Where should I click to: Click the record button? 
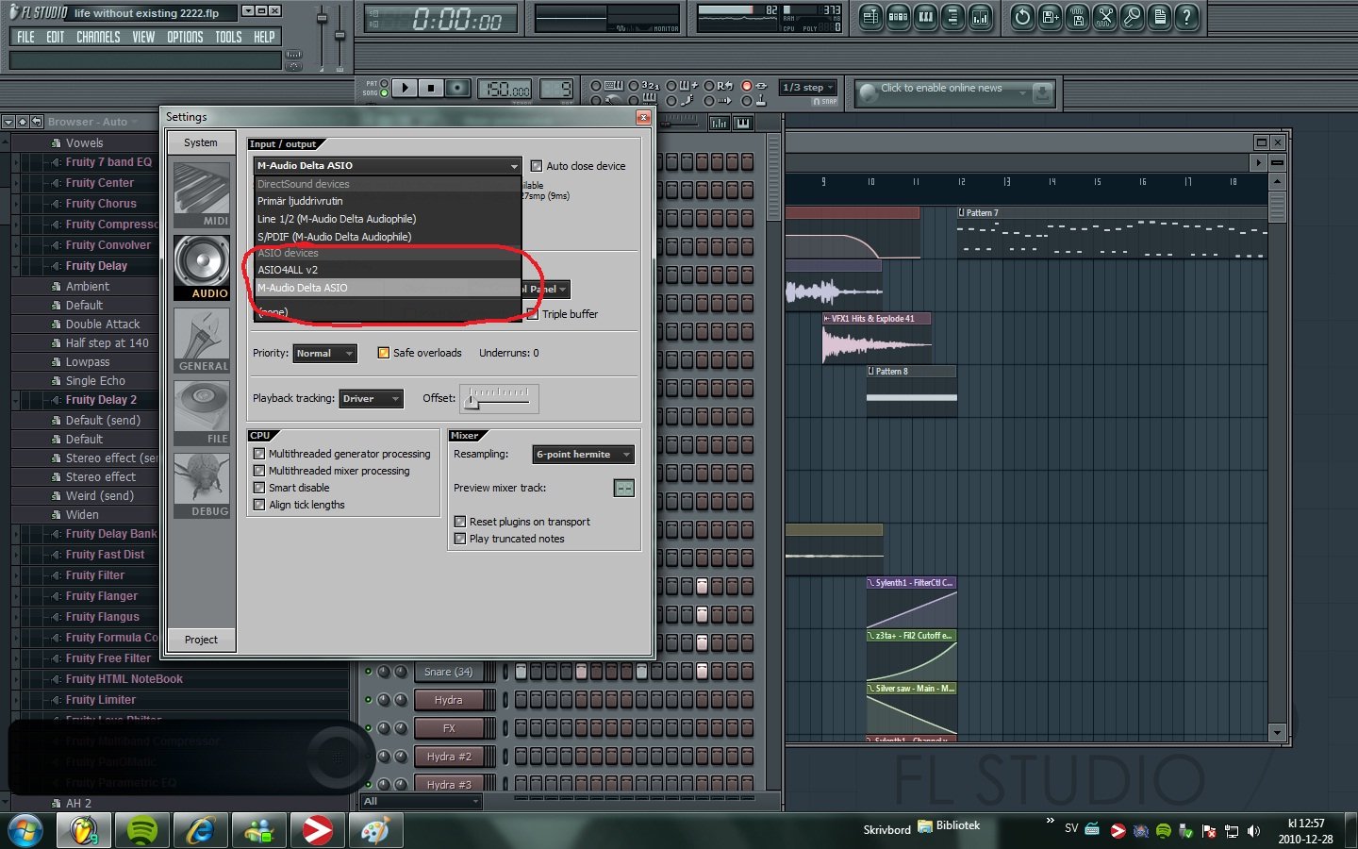click(x=457, y=88)
